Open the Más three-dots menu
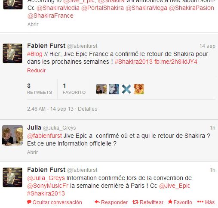Image resolution: width=218 pixels, height=208 pixels. tap(200, 202)
